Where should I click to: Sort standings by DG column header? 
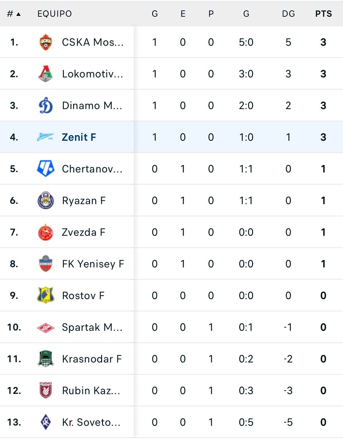[x=288, y=14]
